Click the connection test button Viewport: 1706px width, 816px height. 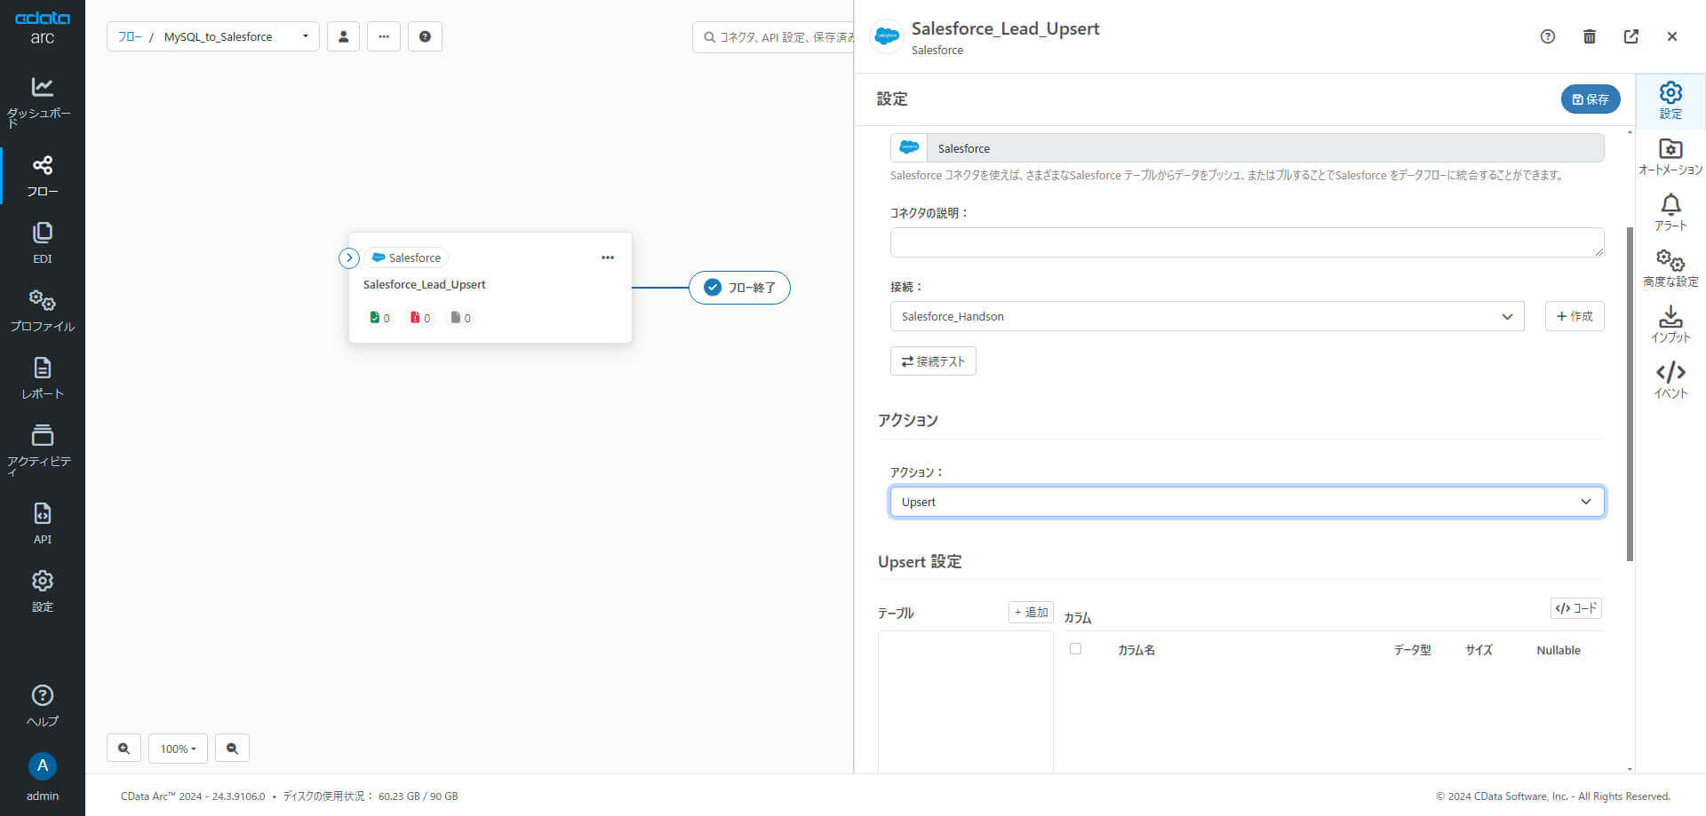pos(933,361)
